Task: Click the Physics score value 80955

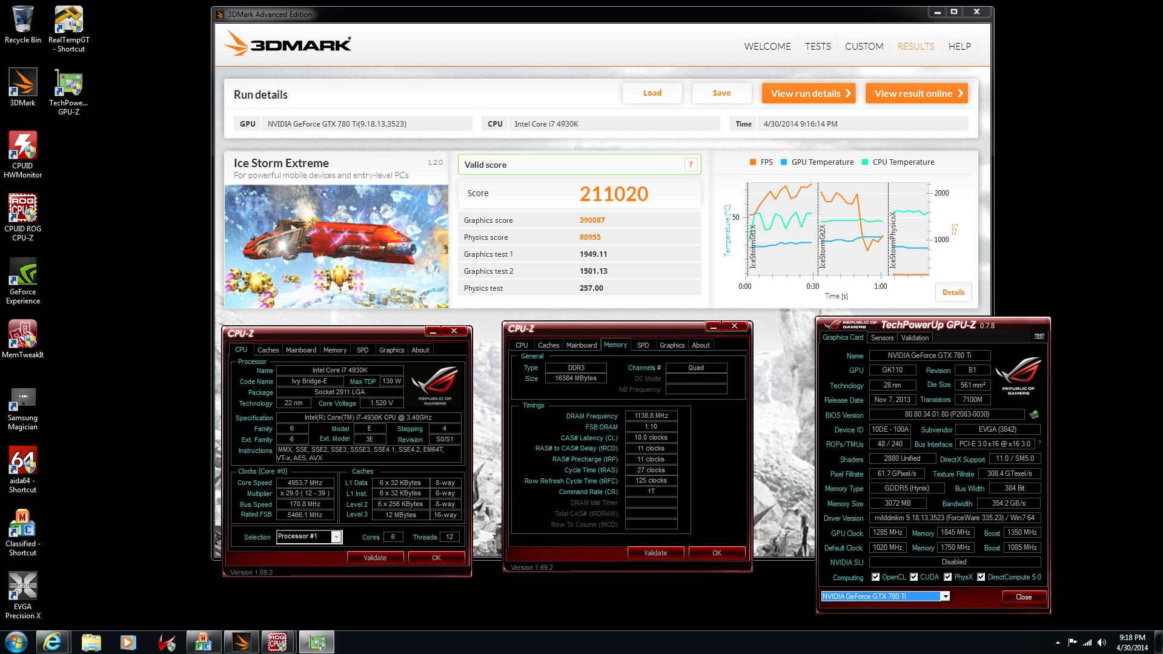Action: coord(590,237)
